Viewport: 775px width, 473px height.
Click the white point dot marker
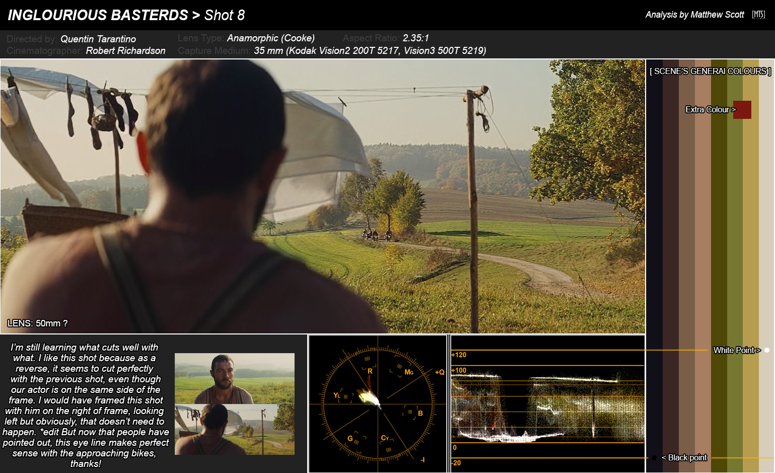tap(767, 350)
